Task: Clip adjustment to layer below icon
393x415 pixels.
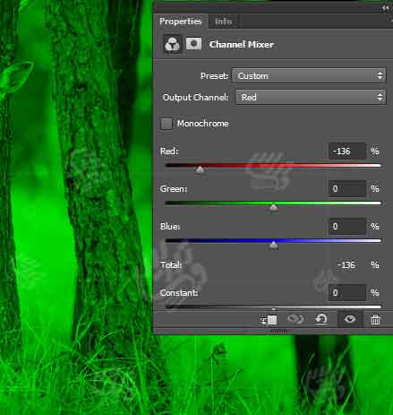Action: 269,320
